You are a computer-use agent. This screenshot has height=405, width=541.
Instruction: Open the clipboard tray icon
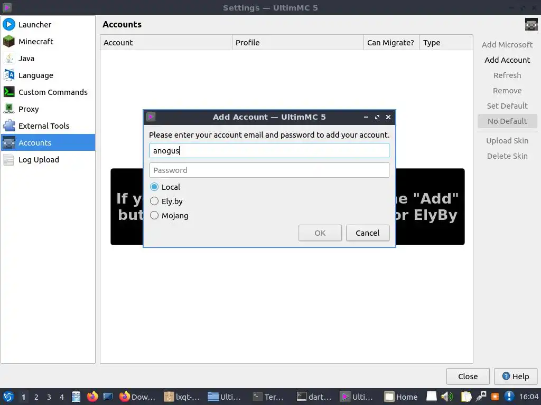pos(466,397)
